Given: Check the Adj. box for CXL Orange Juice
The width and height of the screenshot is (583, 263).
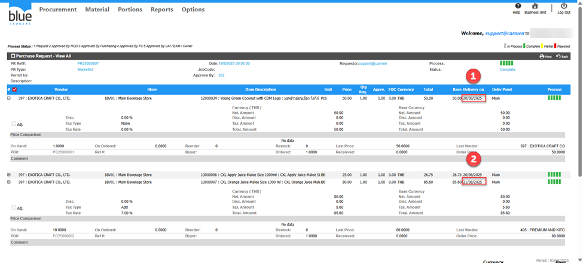Looking at the screenshot, I should coord(14,207).
